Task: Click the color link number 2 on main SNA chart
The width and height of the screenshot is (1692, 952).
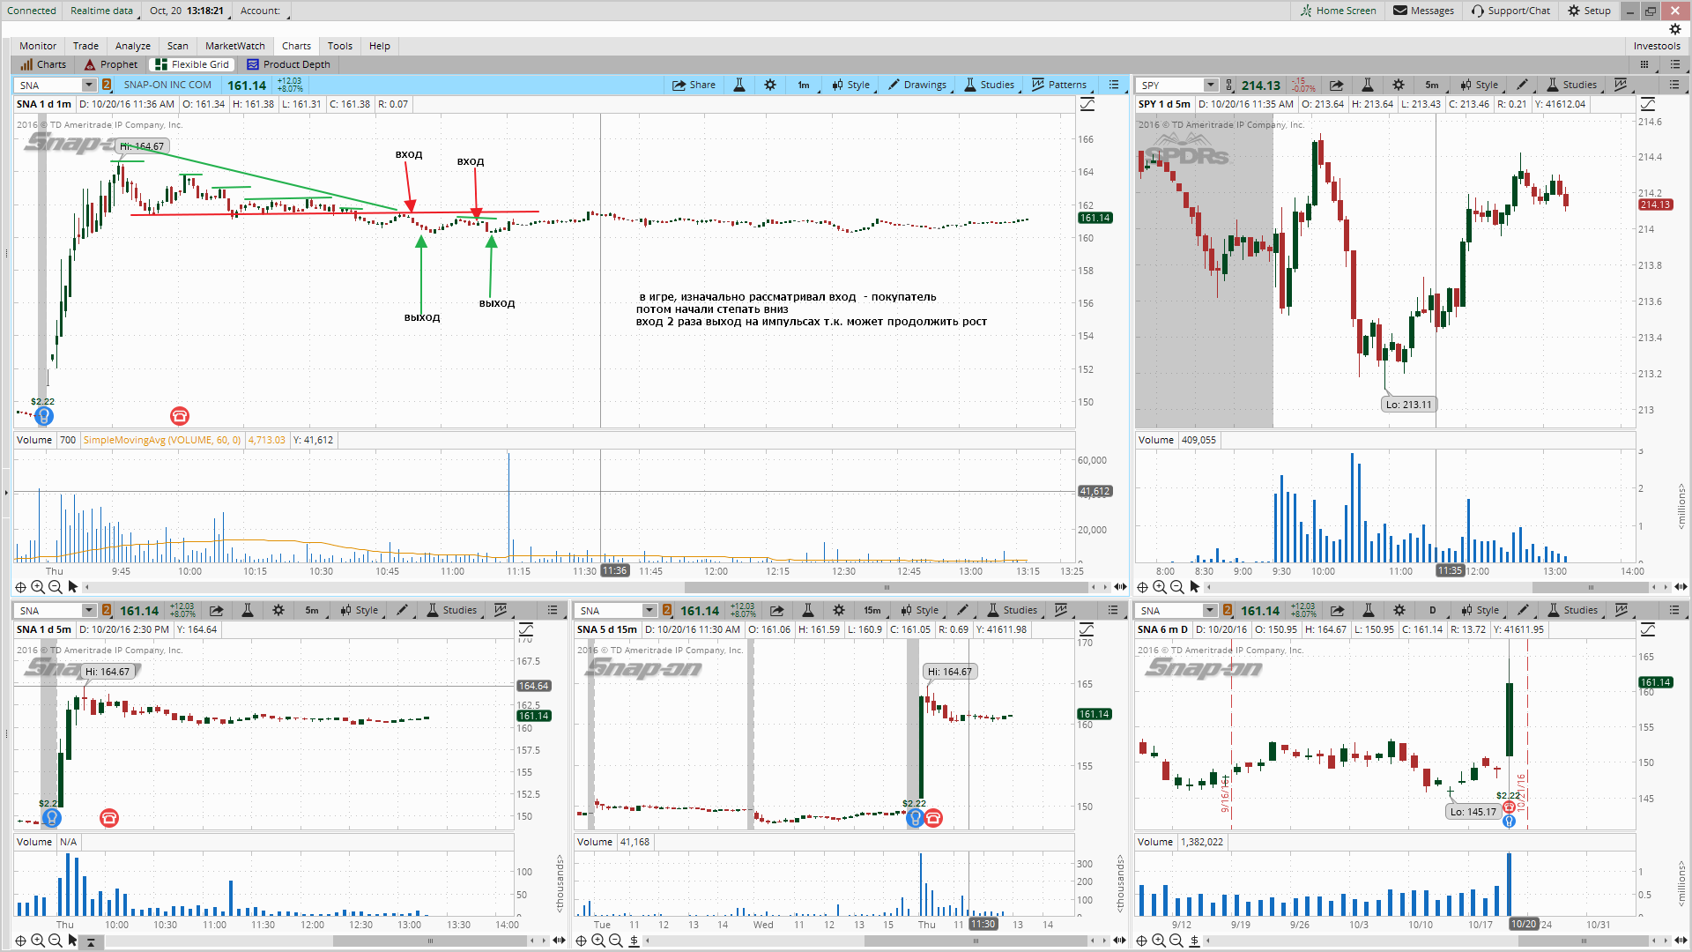Action: coord(107,85)
